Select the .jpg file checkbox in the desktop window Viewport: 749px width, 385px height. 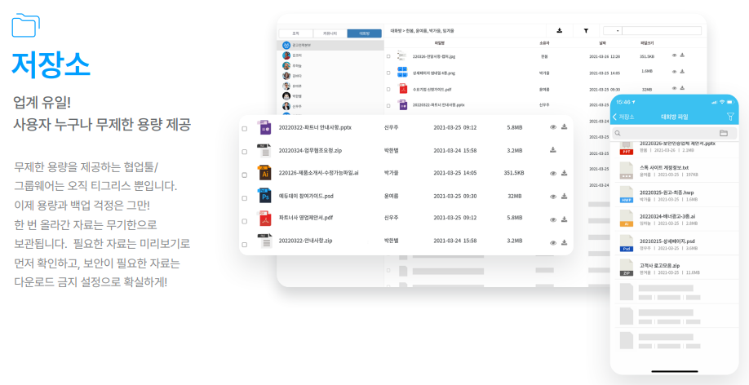pyautogui.click(x=388, y=56)
